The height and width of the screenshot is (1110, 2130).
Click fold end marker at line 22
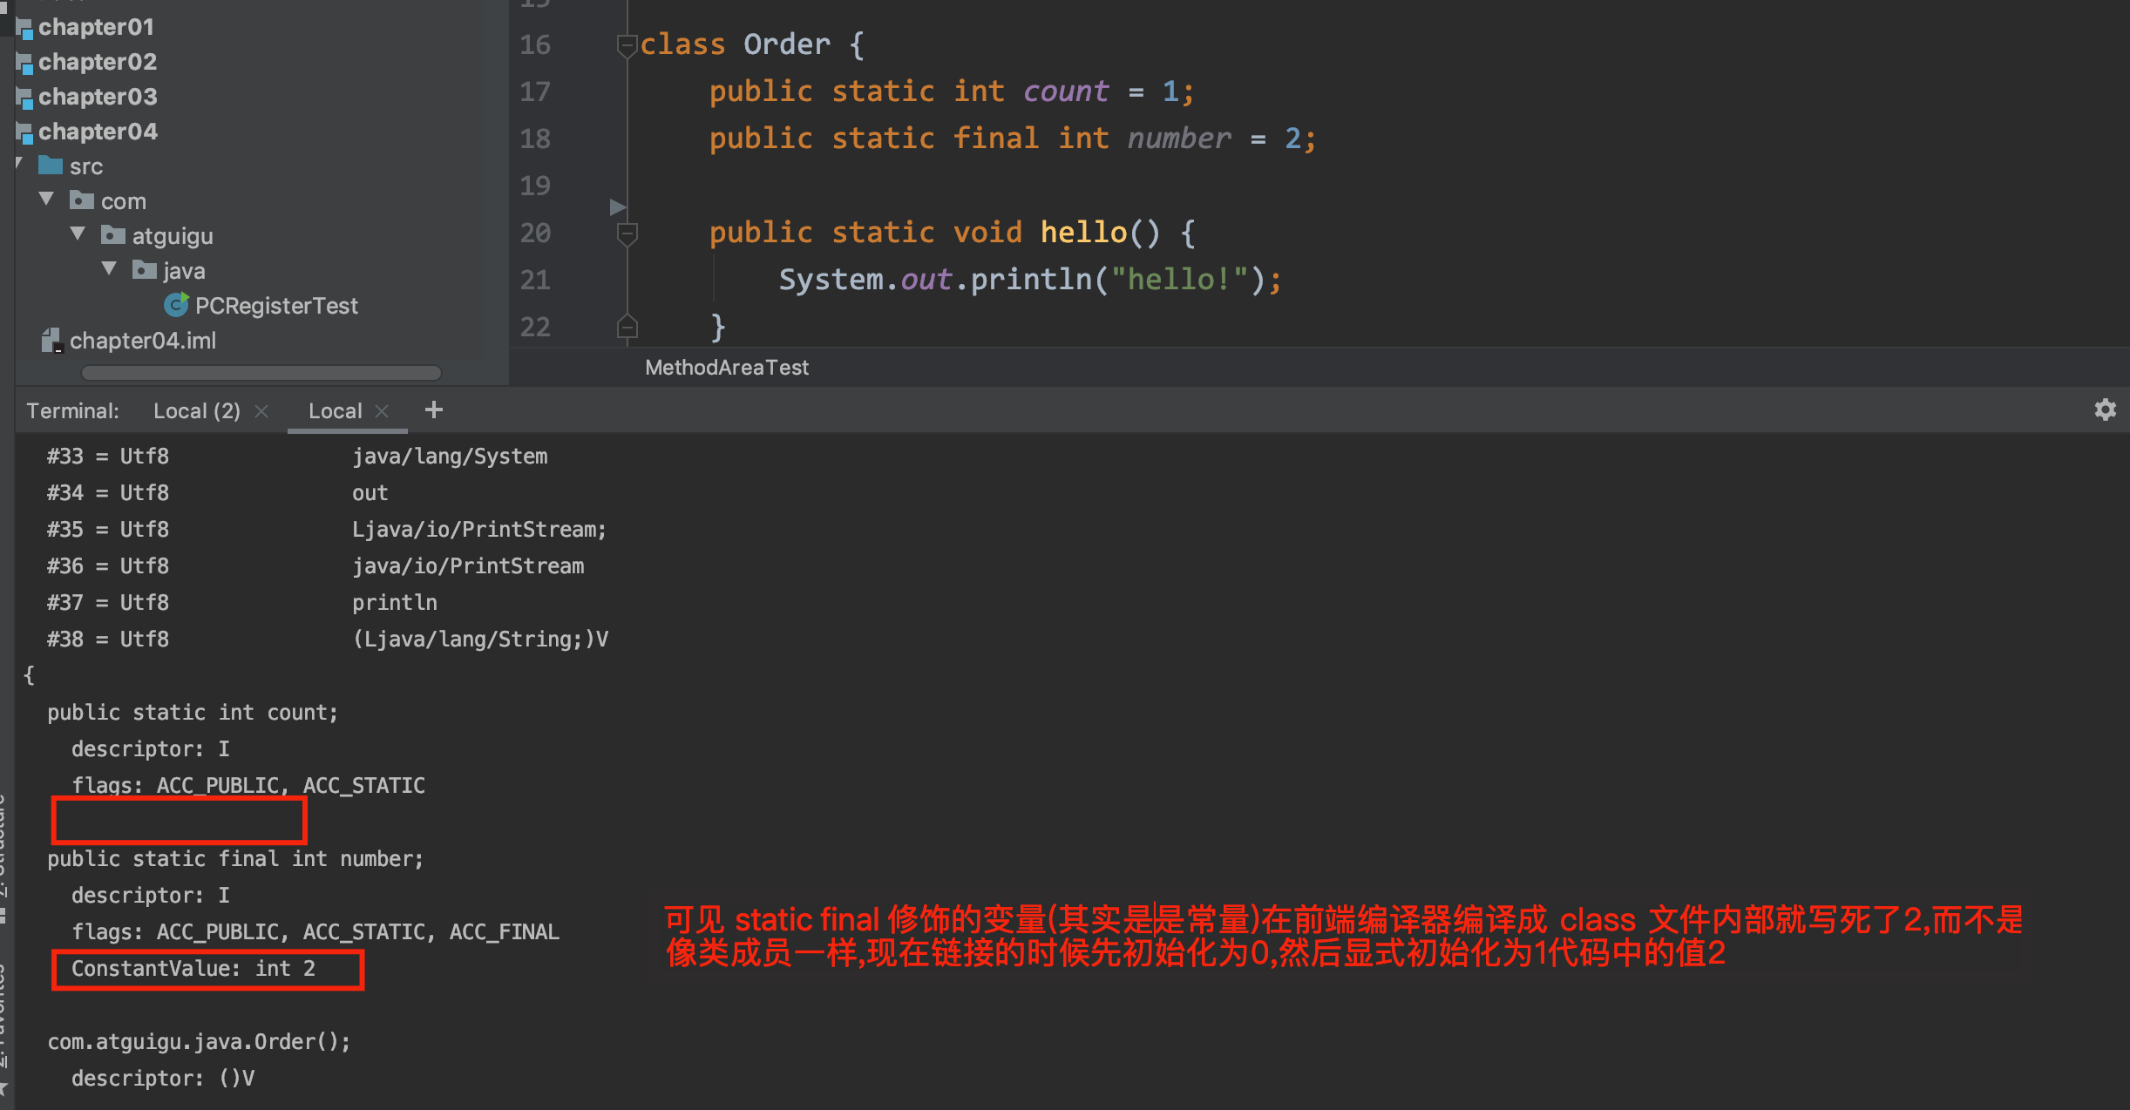pos(627,327)
